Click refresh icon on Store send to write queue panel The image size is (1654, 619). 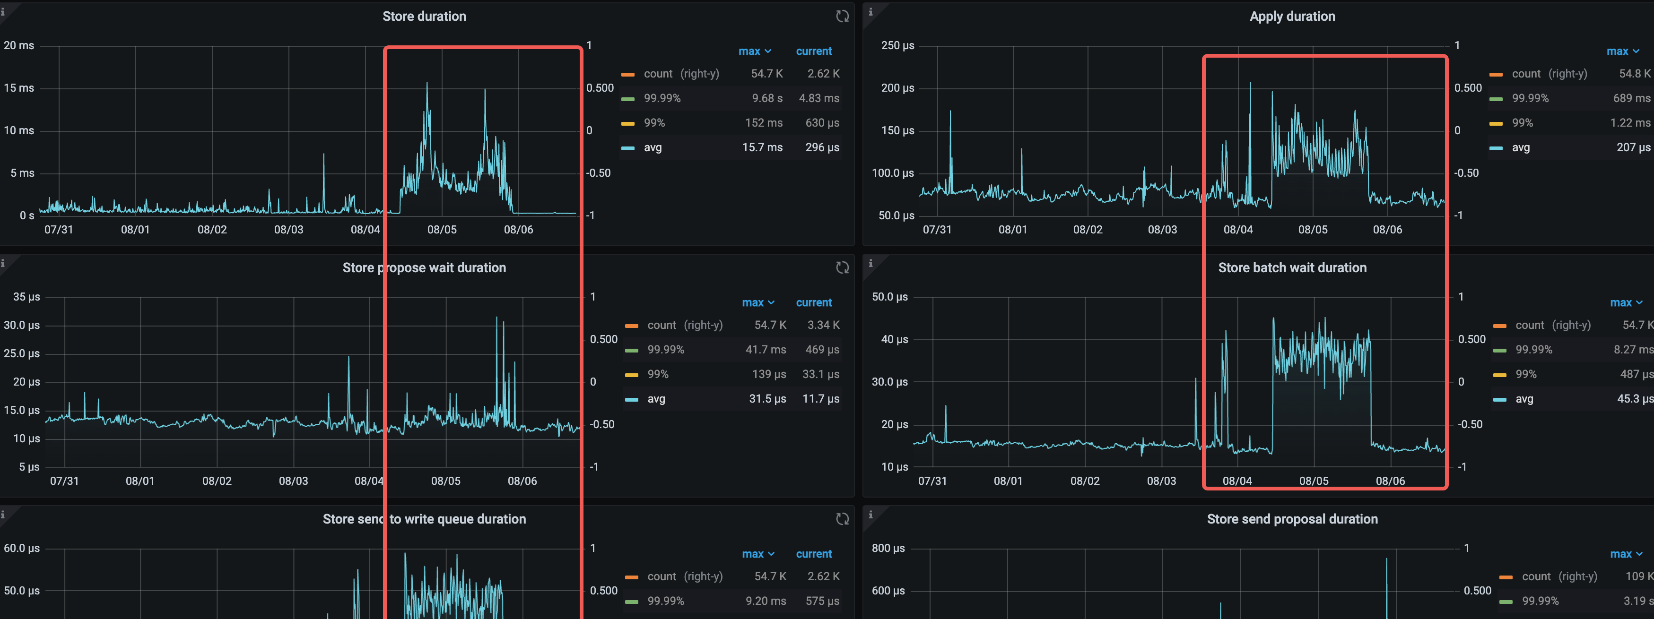coord(843,519)
